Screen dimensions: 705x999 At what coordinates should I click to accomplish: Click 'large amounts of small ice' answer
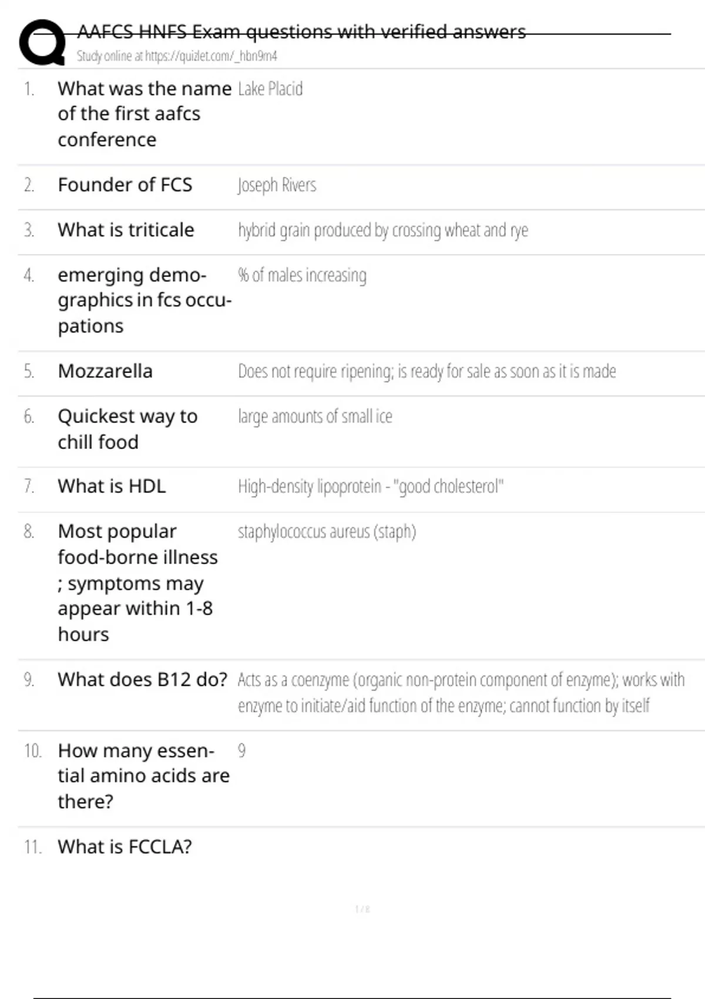(315, 417)
